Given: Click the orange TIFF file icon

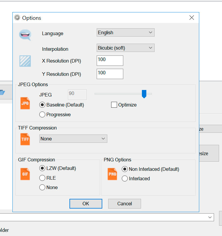Looking at the screenshot, I should (25, 139).
